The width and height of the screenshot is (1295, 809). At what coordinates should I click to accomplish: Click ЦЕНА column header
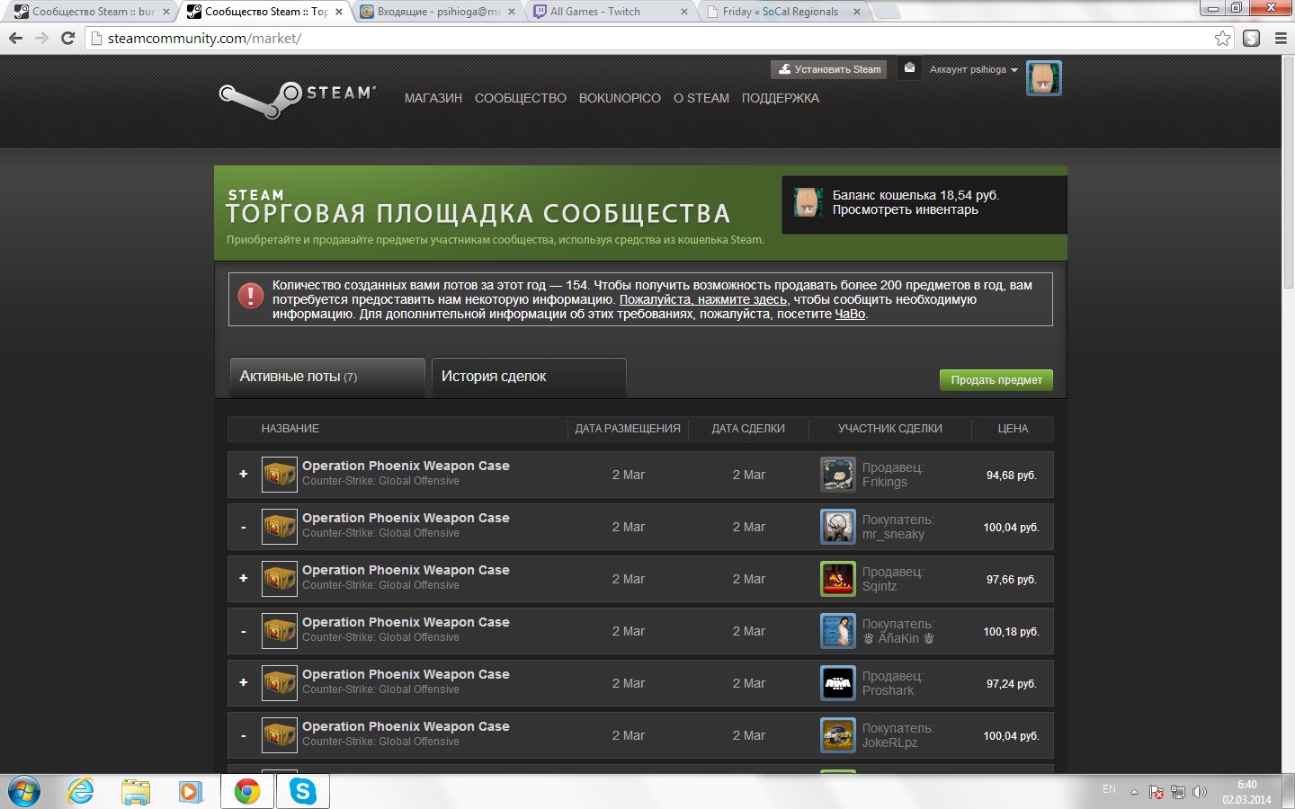coord(1013,429)
